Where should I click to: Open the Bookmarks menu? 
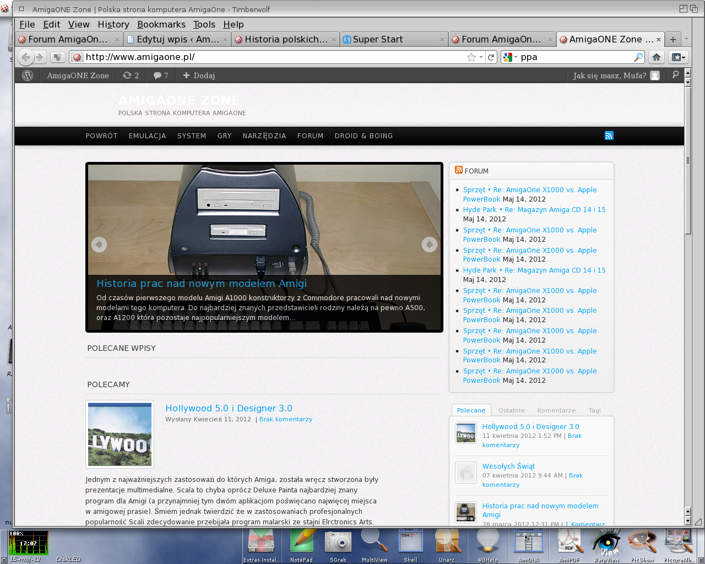[x=161, y=24]
